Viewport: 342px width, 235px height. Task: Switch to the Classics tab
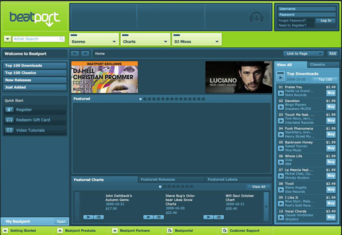point(317,64)
